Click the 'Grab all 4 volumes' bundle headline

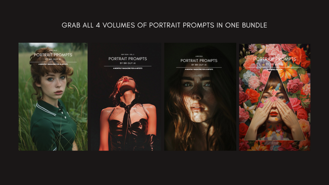coord(164,25)
